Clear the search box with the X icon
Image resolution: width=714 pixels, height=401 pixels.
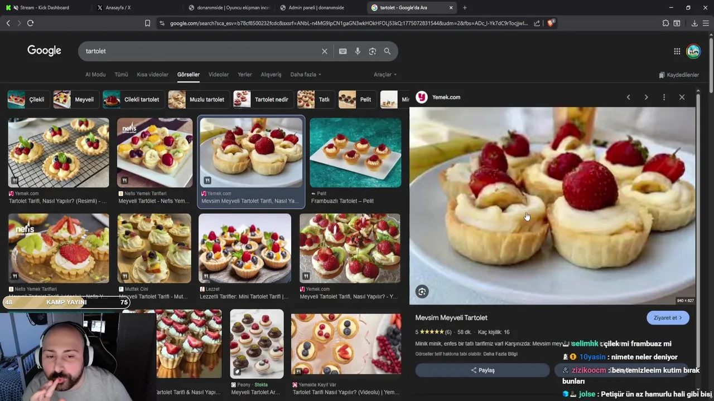325,51
